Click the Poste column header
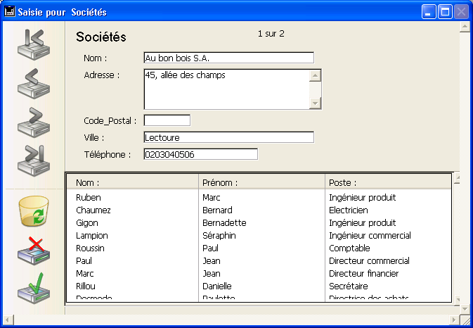 click(x=387, y=182)
